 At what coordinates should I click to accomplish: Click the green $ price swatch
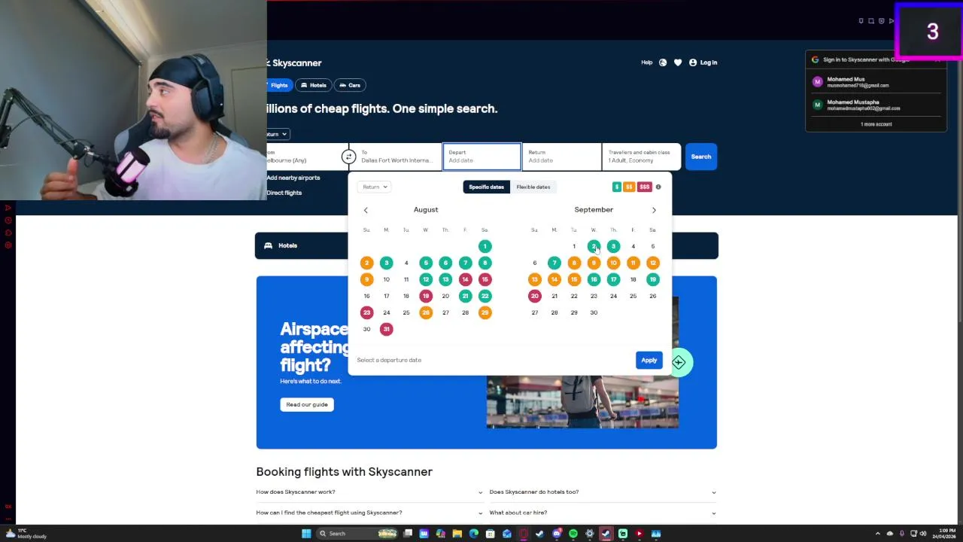click(617, 187)
